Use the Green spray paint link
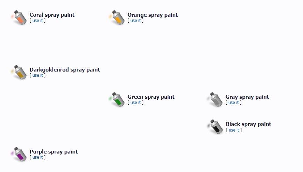This screenshot has height=172, width=303. [135, 103]
